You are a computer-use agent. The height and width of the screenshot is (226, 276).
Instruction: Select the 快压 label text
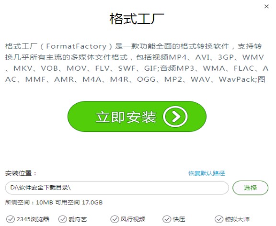(179, 219)
